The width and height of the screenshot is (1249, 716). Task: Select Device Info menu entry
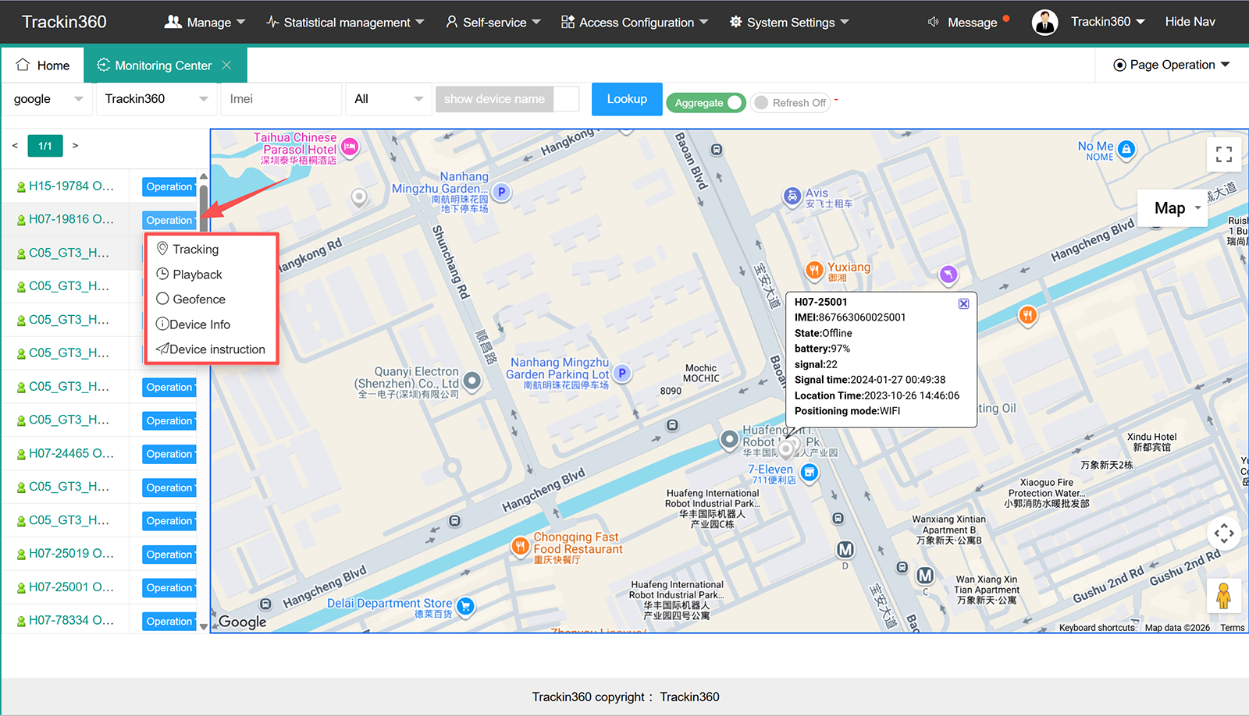point(193,324)
